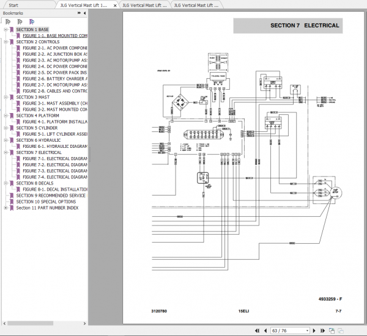Select FIGURE 2-6. BATTERY CHARGER bookmark
Viewport: 367px width, 336px height.
[x=55, y=79]
